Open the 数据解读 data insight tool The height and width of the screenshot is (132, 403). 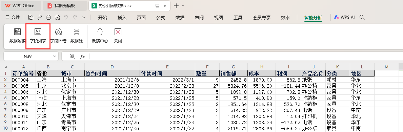tap(18, 36)
